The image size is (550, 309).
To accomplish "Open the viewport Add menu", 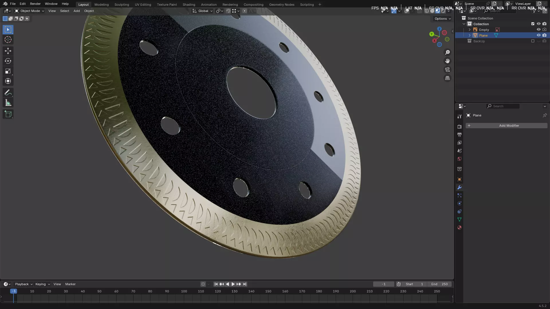I will tap(76, 11).
